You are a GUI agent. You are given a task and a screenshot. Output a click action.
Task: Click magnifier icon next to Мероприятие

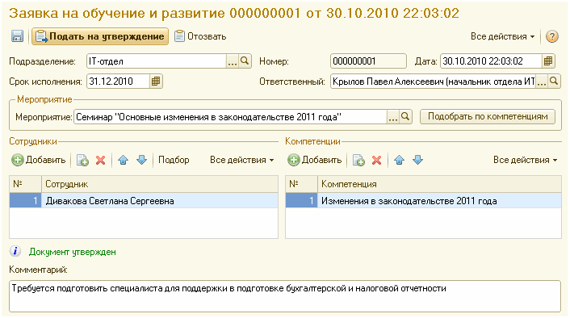click(405, 117)
